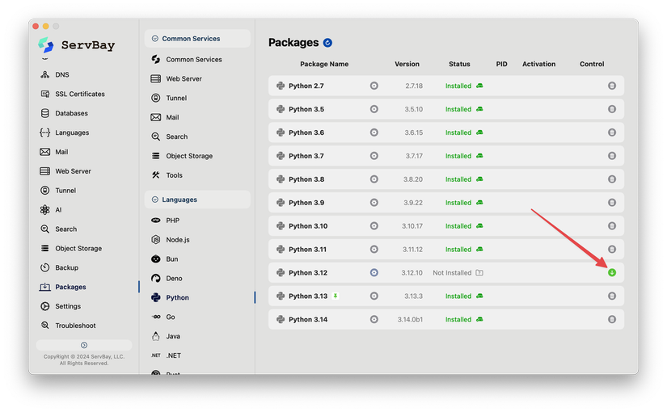This screenshot has height=412, width=667.
Task: Click the gear icon for Python 3.9
Action: coord(374,203)
